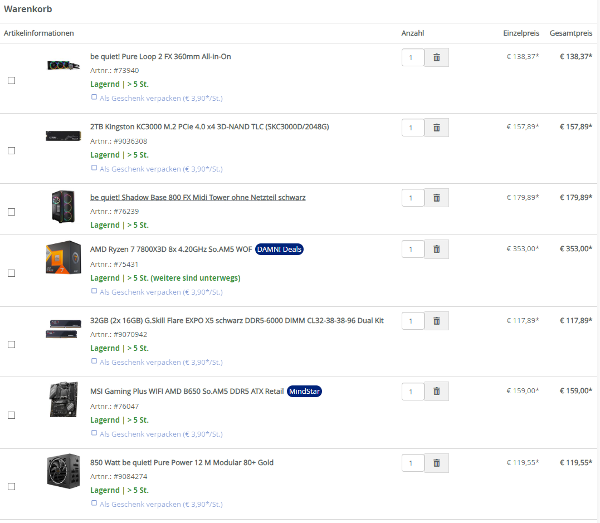Click the Warenkorb heading
600x523 pixels.
[28, 9]
